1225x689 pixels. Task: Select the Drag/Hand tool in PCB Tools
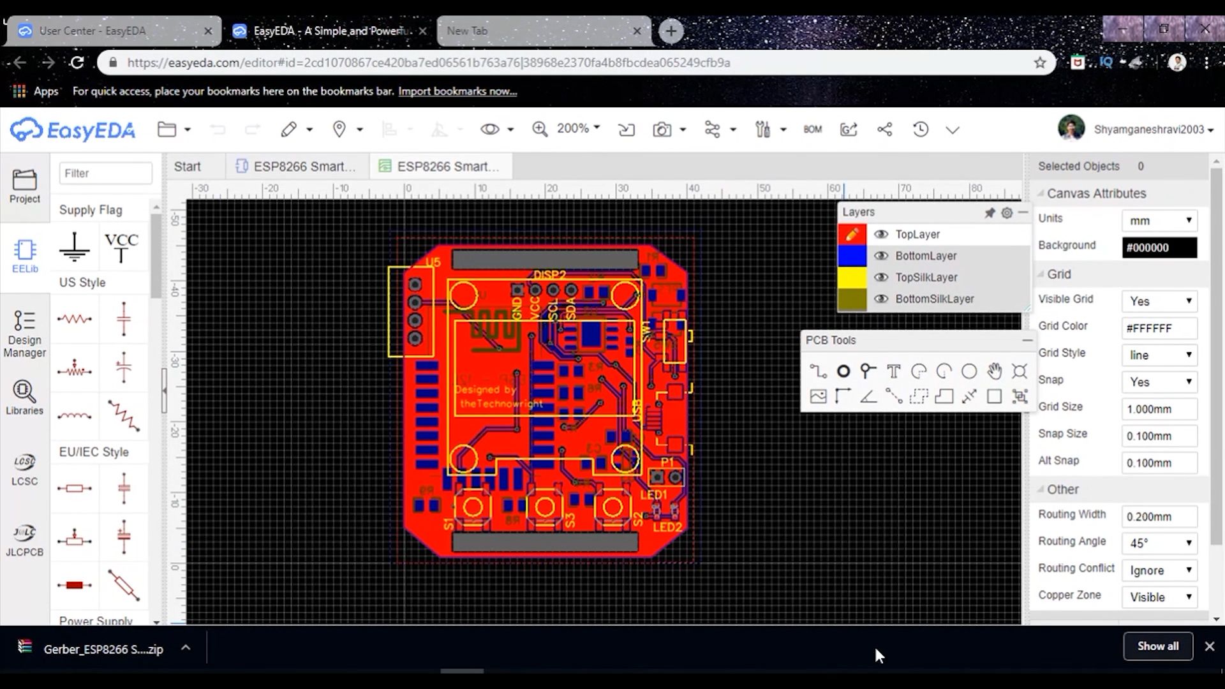[994, 370]
